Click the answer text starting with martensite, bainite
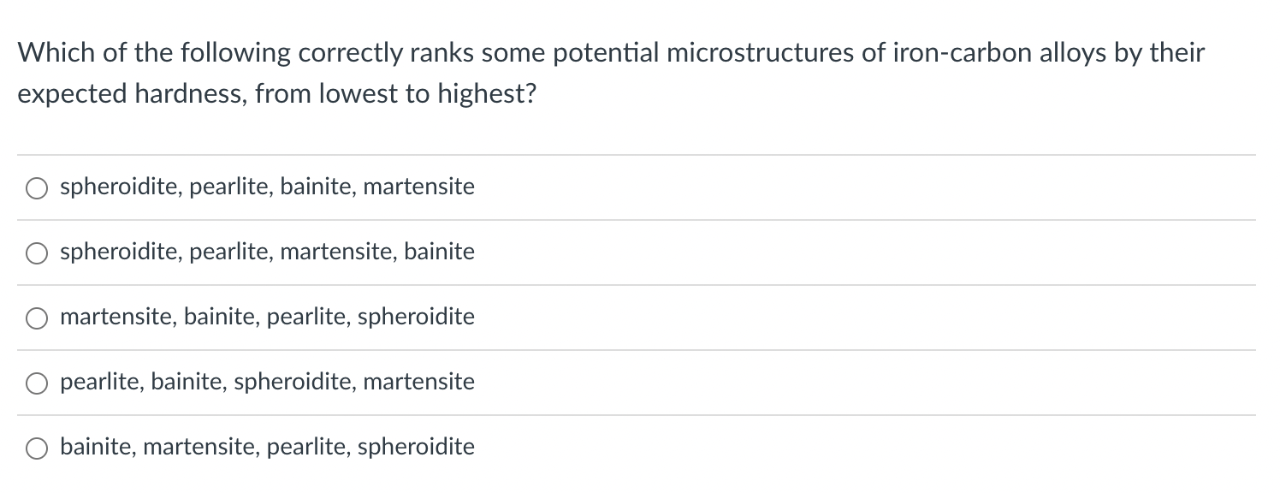1280x493 pixels. click(267, 317)
